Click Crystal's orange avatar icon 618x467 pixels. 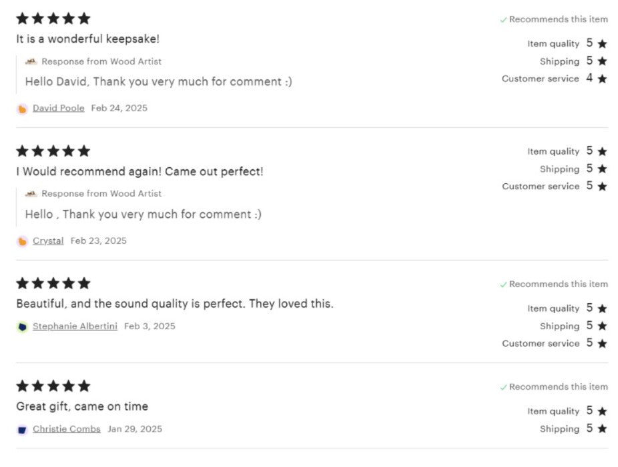(x=23, y=242)
